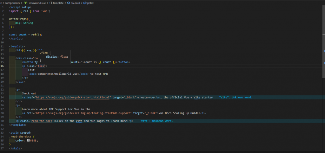Viewport: 325px width, 153px height.
Task: Click the cube icon before p.flex
Action: [x=85, y=3]
